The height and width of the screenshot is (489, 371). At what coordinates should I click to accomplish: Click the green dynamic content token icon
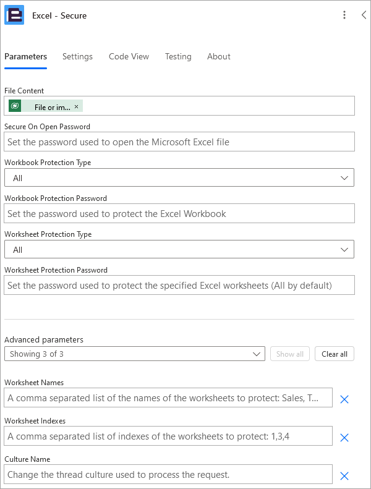pos(15,106)
